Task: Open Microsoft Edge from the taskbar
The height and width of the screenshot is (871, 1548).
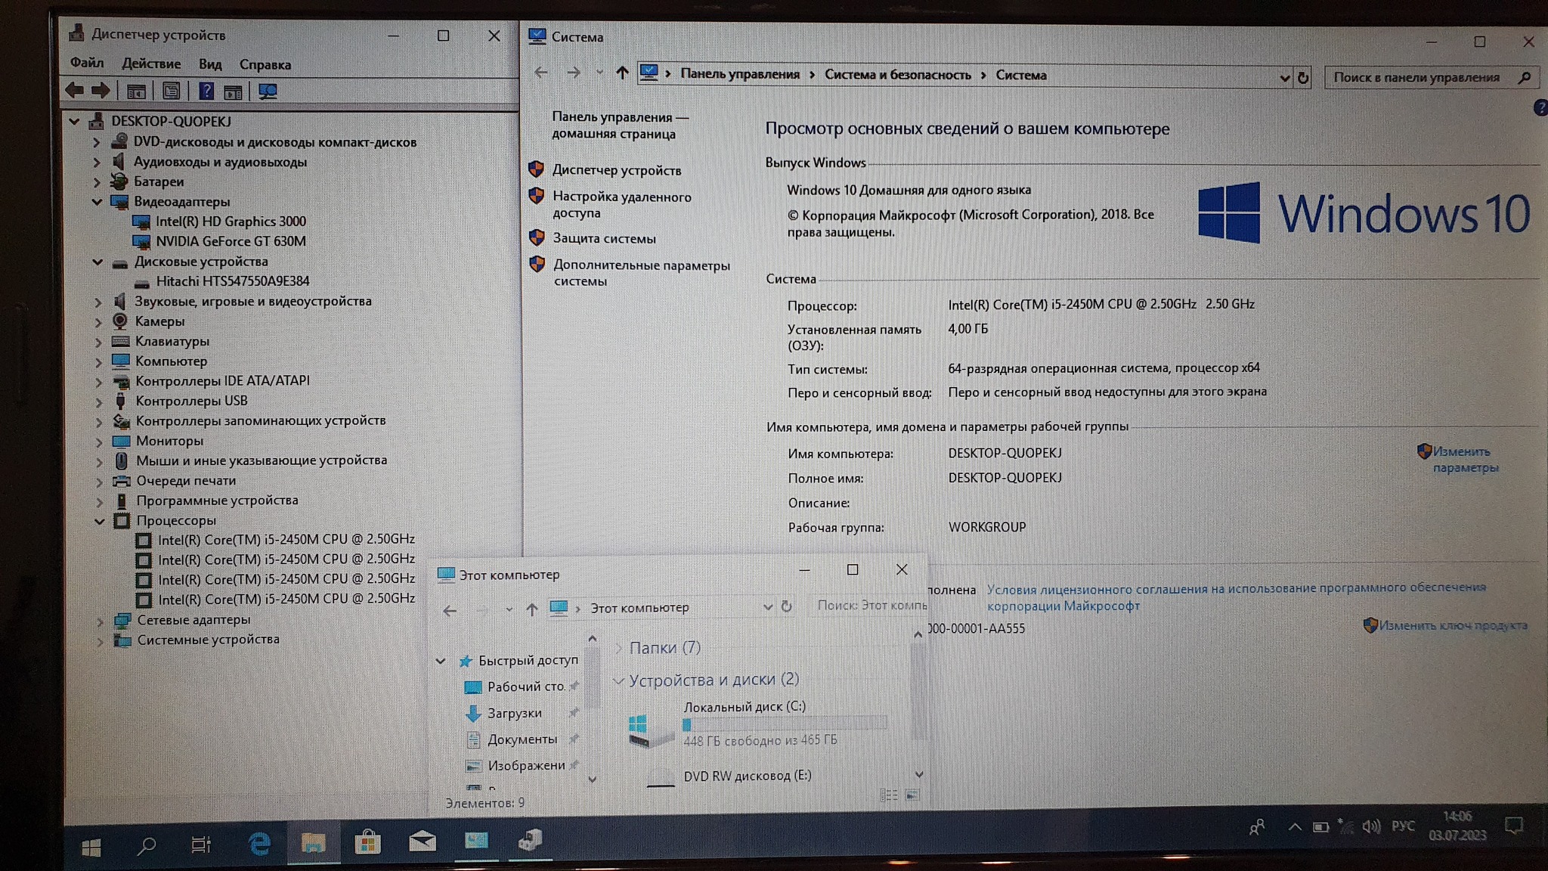Action: coord(259,843)
